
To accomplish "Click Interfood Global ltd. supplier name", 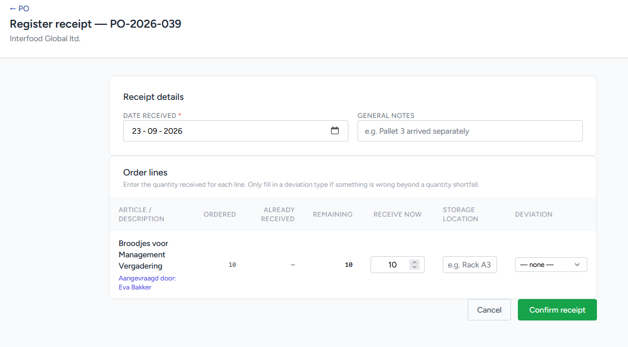I will click(x=45, y=39).
